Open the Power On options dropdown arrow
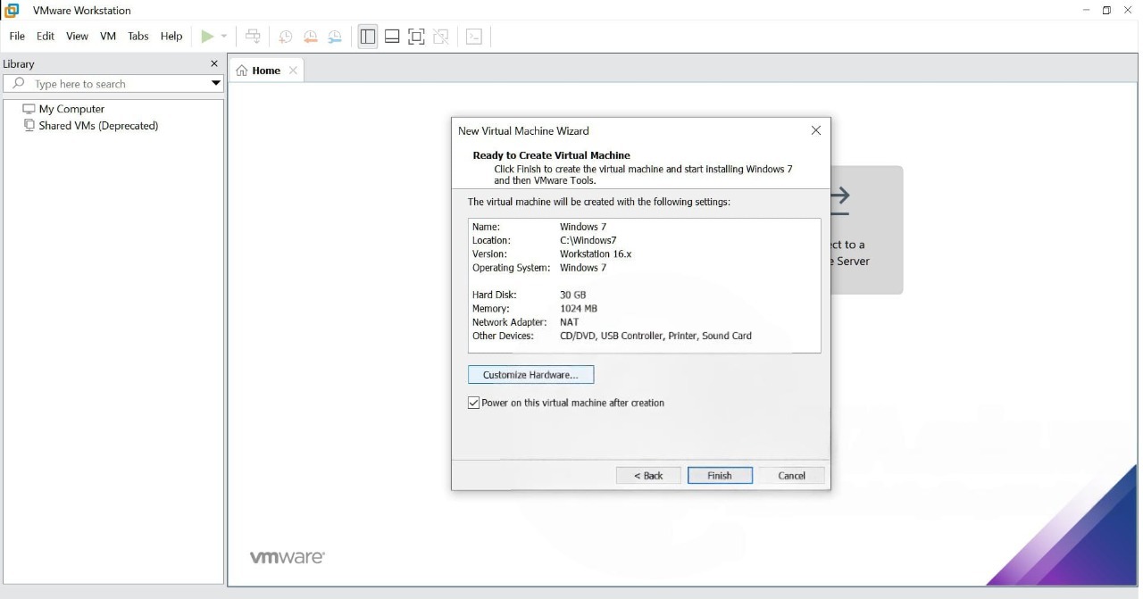This screenshot has height=599, width=1143. pos(224,37)
